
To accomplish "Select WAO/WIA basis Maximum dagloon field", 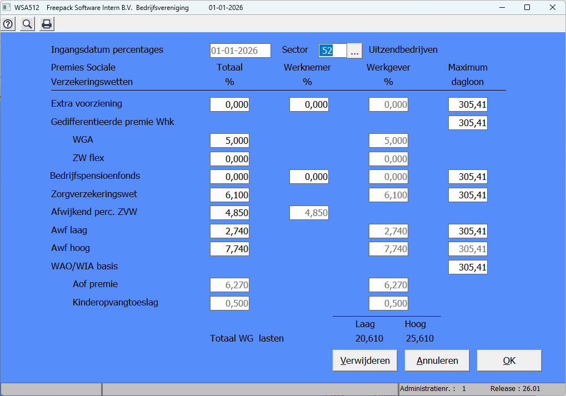I will point(468,267).
